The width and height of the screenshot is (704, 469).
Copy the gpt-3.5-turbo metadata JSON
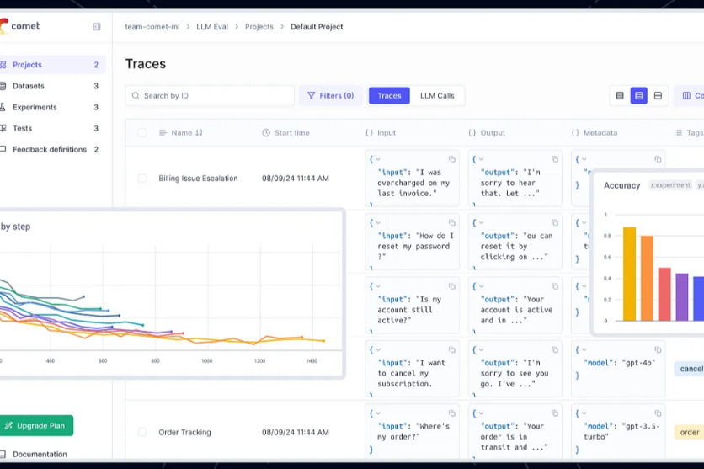pos(658,413)
